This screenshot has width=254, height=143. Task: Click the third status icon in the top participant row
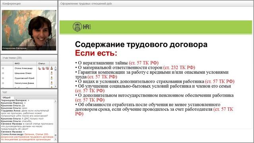47,68
